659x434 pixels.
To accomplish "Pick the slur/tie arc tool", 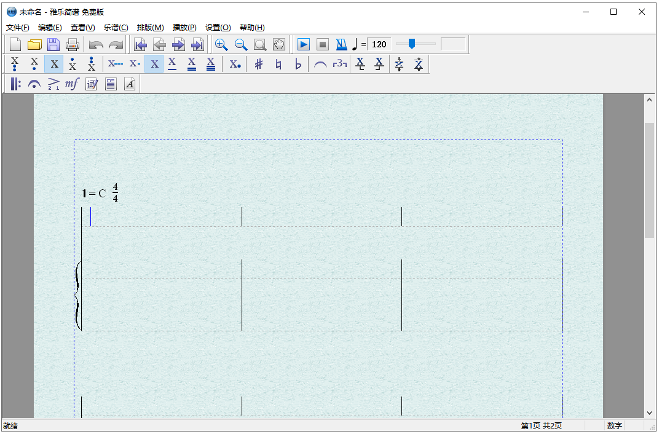I will coord(320,64).
